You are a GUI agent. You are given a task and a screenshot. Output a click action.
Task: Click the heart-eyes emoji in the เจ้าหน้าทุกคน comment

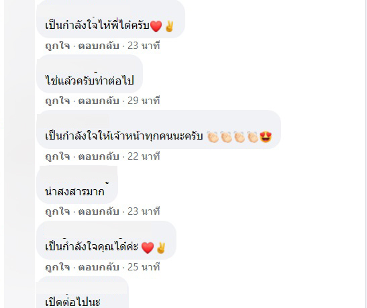point(266,137)
